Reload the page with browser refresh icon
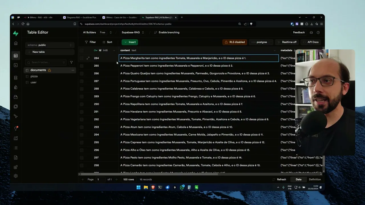This screenshot has width=365, height=205. pyautogui.click(x=23, y=24)
